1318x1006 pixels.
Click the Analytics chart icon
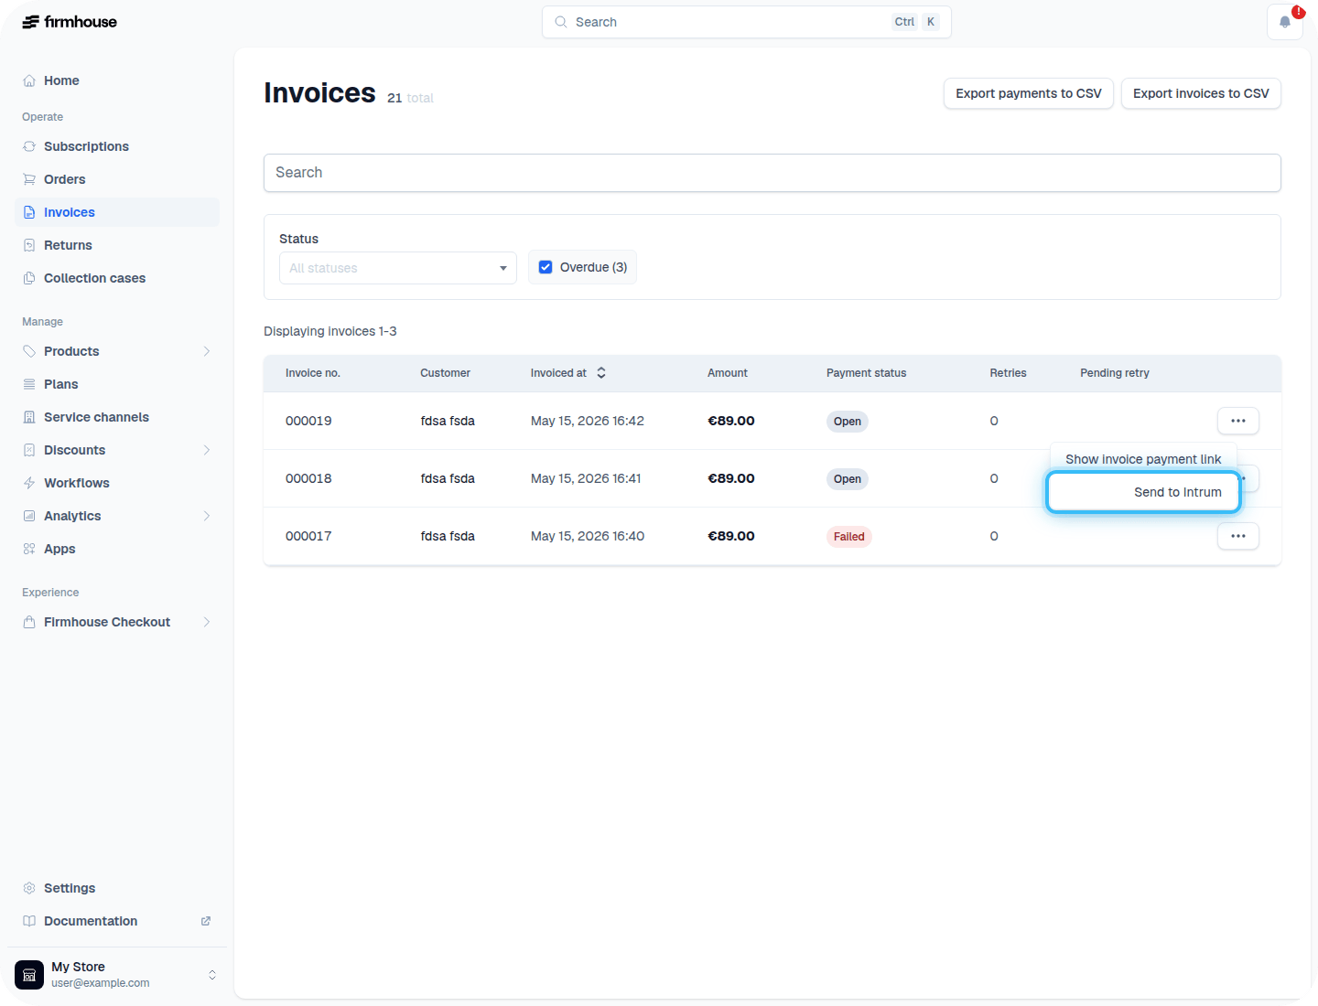tap(29, 516)
